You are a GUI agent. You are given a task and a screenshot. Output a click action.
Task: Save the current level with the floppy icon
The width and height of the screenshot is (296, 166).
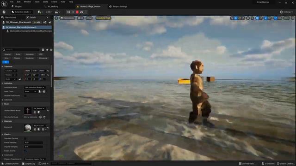tap(4, 12)
